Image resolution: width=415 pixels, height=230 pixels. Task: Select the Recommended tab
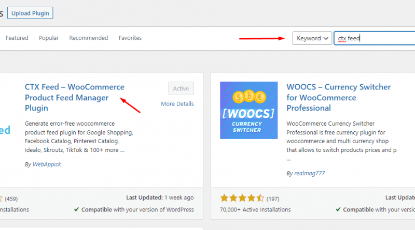89,38
